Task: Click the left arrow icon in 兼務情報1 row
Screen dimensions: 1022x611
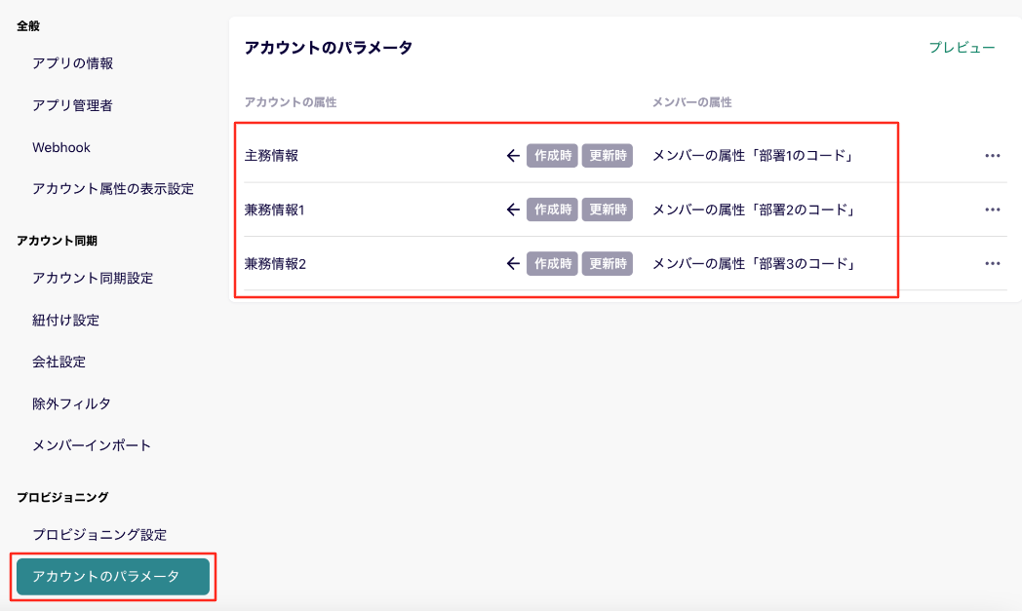Action: pos(513,210)
